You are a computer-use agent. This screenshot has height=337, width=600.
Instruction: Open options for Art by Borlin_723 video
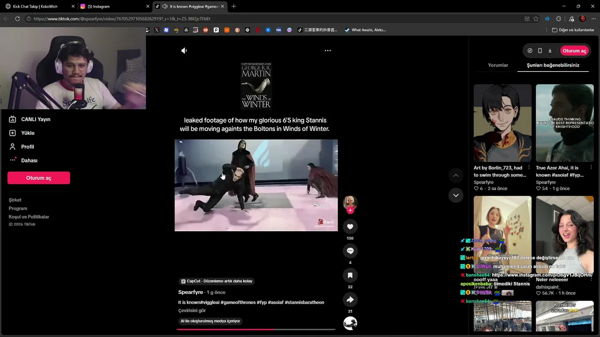click(529, 168)
